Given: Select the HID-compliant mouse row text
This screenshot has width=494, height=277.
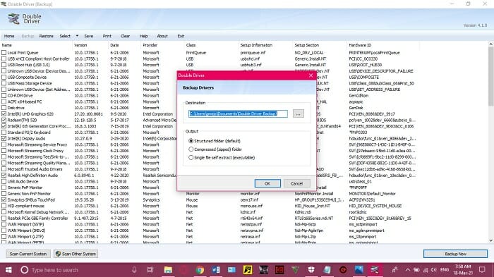Looking at the screenshot, I should pos(26,206).
